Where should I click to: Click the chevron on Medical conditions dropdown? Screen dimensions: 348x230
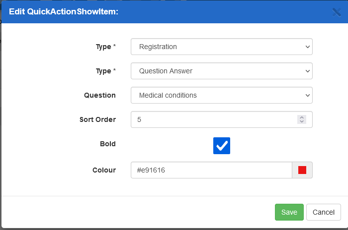[306, 95]
